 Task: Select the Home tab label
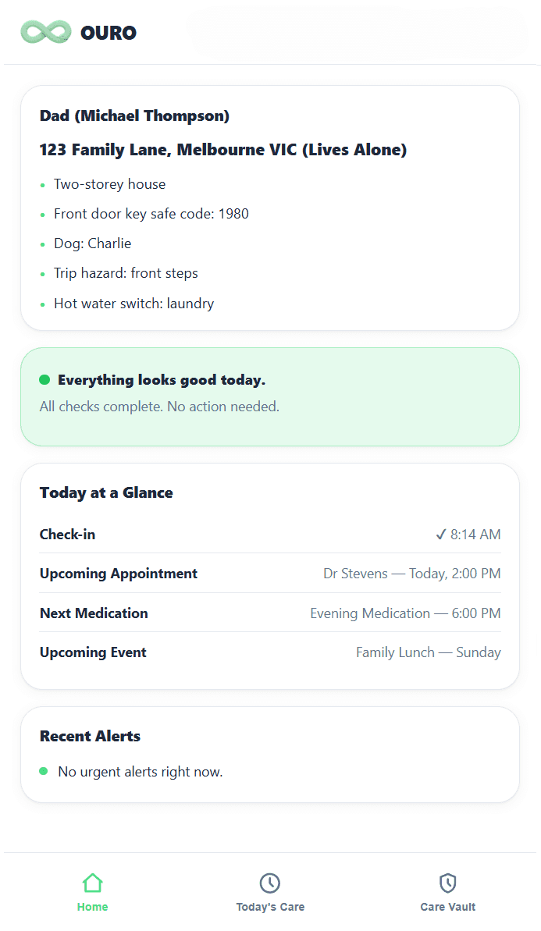(x=93, y=907)
